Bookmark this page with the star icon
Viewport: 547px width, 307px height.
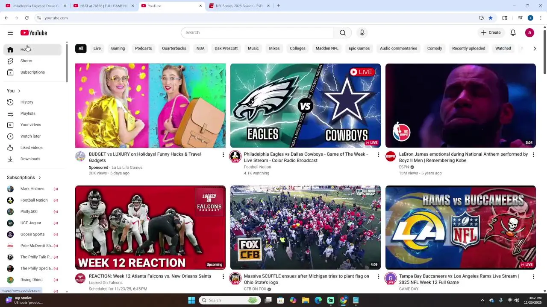(x=491, y=18)
